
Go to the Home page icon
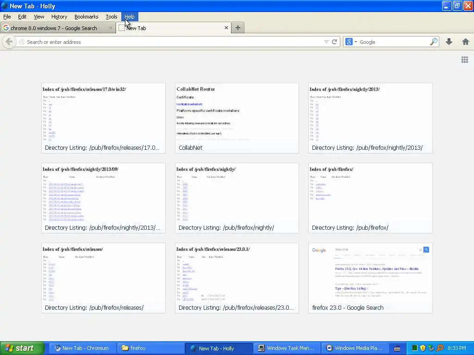point(466,42)
